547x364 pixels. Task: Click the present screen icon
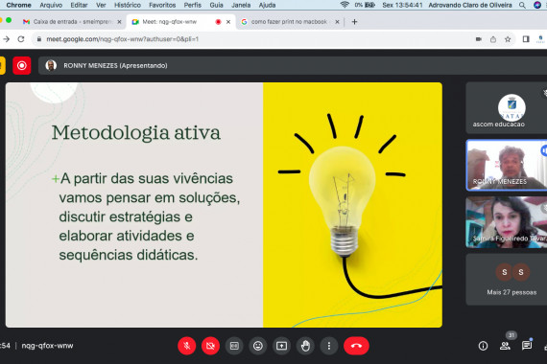(281, 346)
